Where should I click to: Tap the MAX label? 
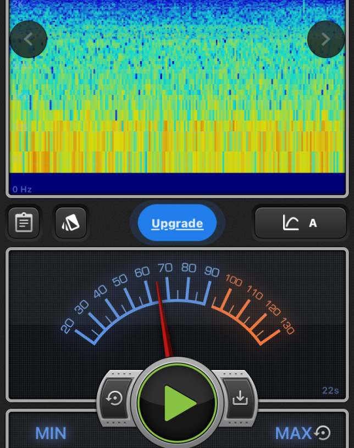click(x=294, y=433)
